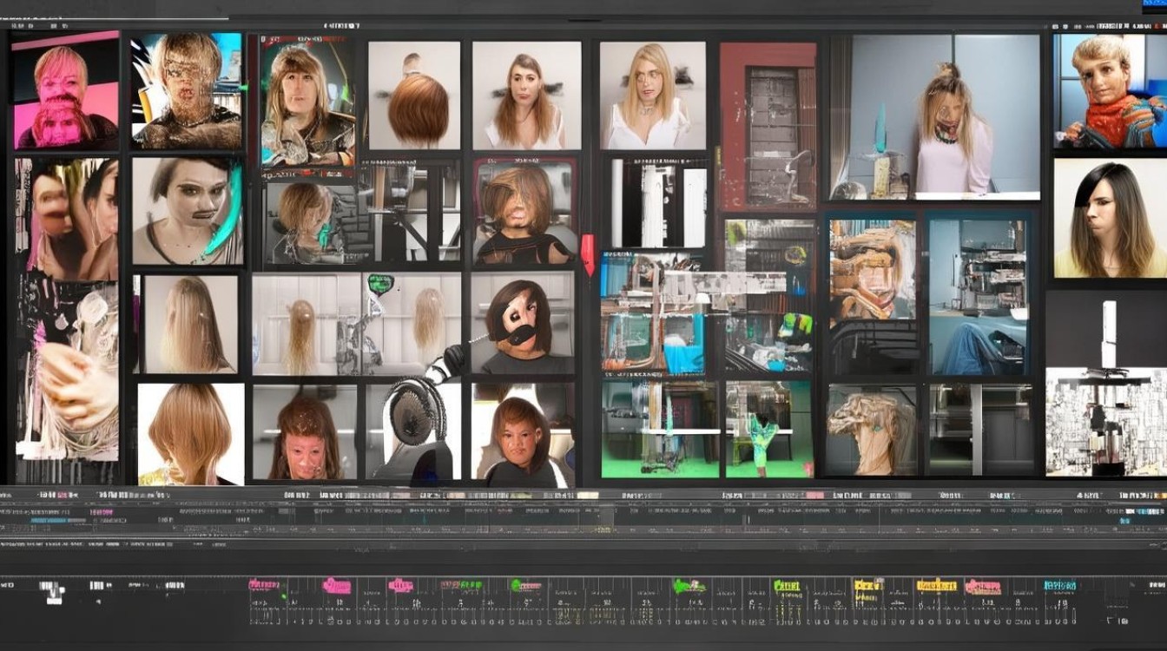The height and width of the screenshot is (651, 1167).
Task: Open the brown bob back-of-head thumbnail
Action: (x=414, y=95)
